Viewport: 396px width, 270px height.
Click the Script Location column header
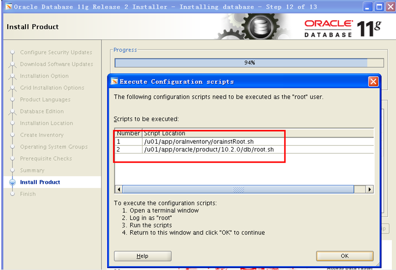(258, 133)
